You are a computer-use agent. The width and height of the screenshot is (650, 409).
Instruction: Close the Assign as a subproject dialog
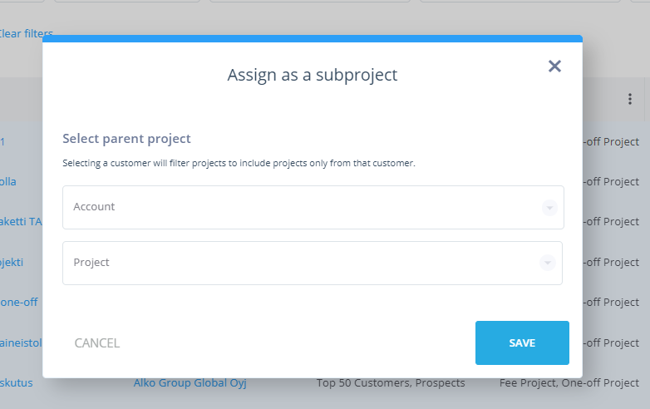click(554, 66)
